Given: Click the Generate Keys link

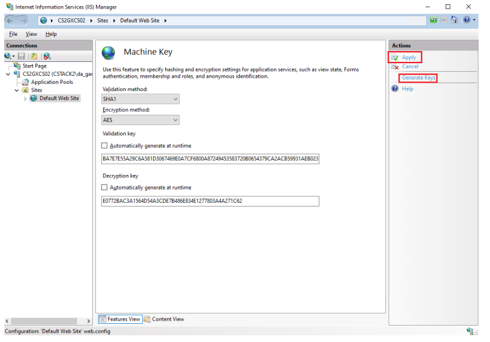Looking at the screenshot, I should [x=418, y=78].
